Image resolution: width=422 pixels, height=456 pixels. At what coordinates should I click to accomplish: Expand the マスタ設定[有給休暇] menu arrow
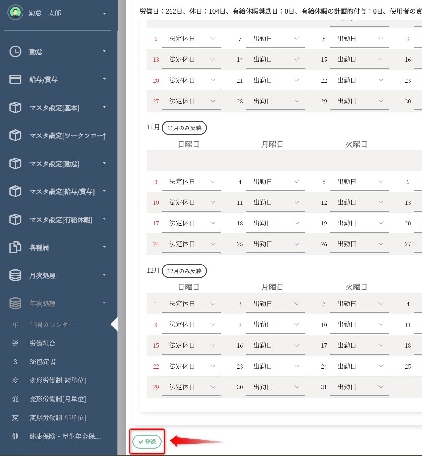(x=104, y=219)
